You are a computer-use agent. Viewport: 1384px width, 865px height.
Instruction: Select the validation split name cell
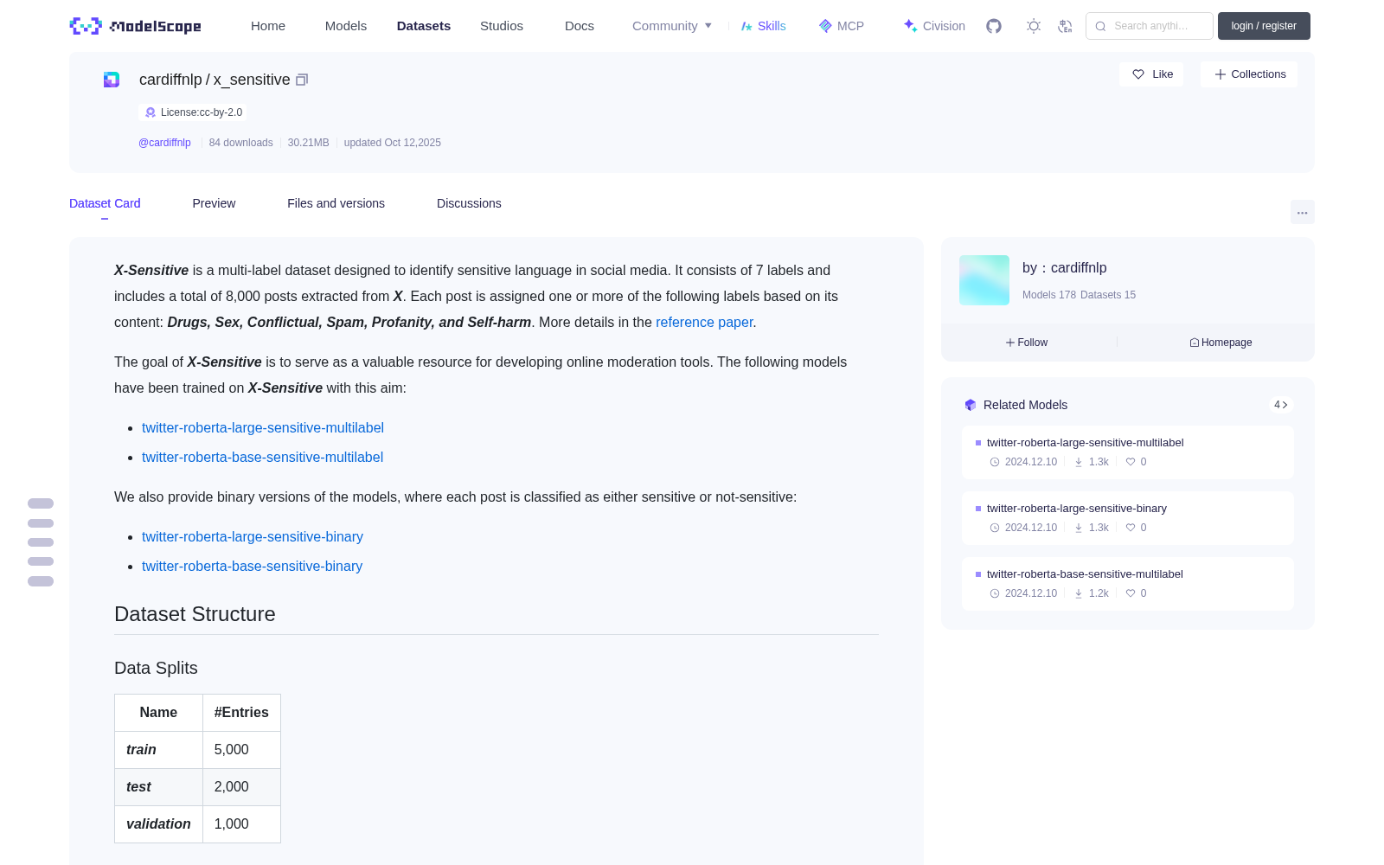coord(158,824)
